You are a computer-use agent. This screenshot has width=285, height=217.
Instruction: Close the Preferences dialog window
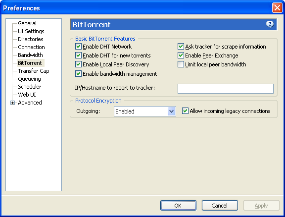tap(277, 8)
